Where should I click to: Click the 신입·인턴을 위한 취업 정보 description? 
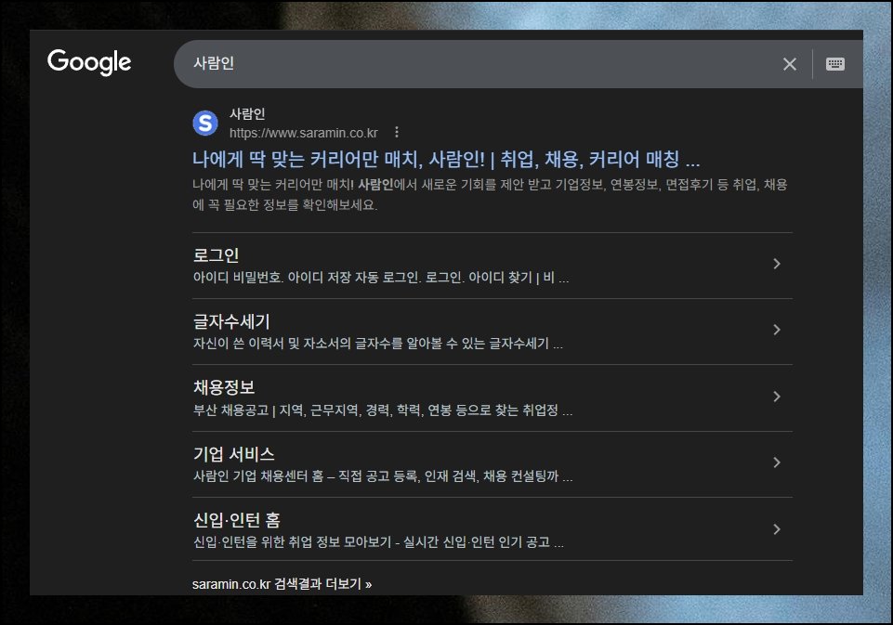pyautogui.click(x=378, y=542)
